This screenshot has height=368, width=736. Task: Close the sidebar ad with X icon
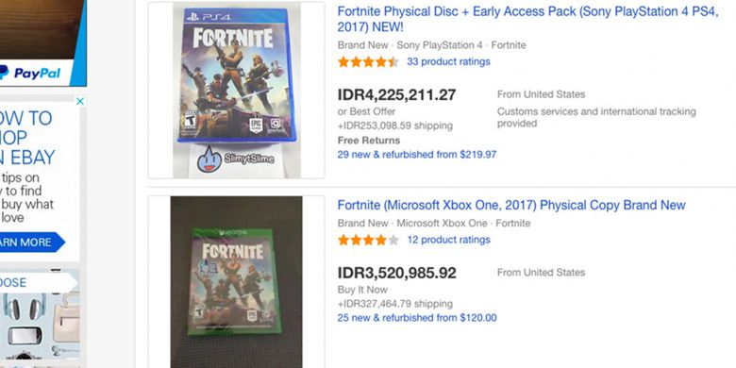click(80, 101)
